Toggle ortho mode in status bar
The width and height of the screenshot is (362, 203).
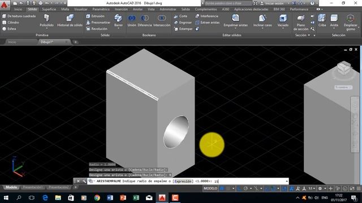pos(239,188)
